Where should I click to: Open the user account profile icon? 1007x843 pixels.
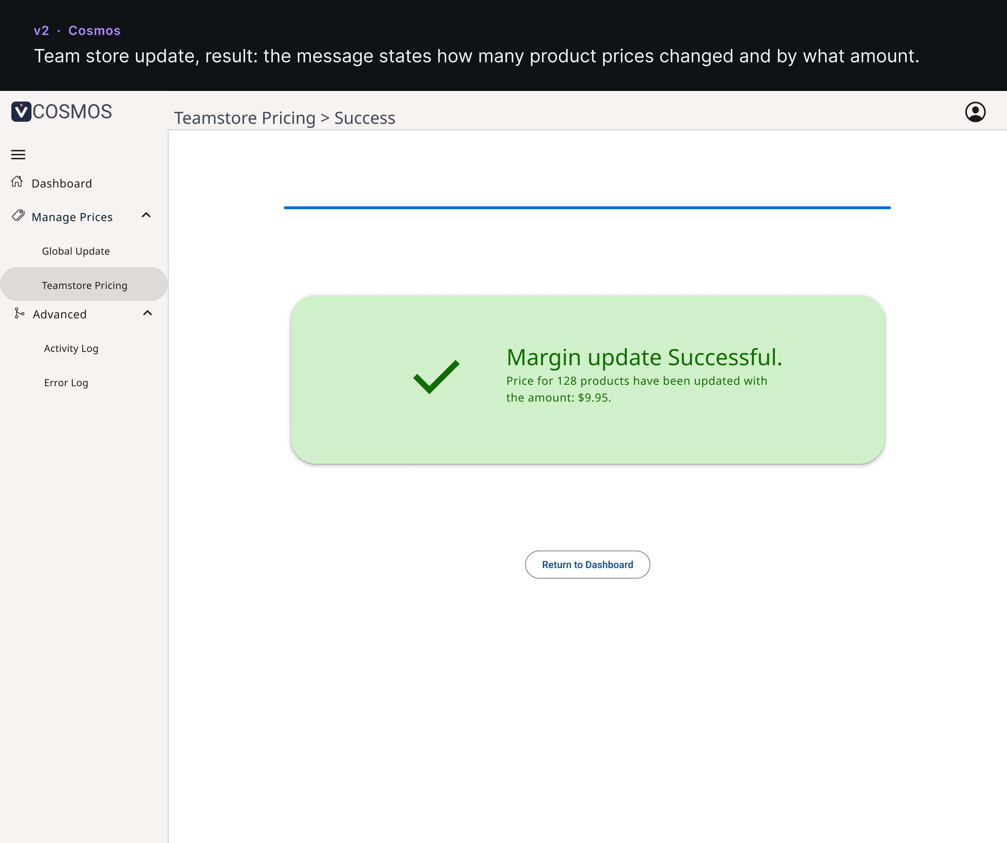pyautogui.click(x=975, y=112)
